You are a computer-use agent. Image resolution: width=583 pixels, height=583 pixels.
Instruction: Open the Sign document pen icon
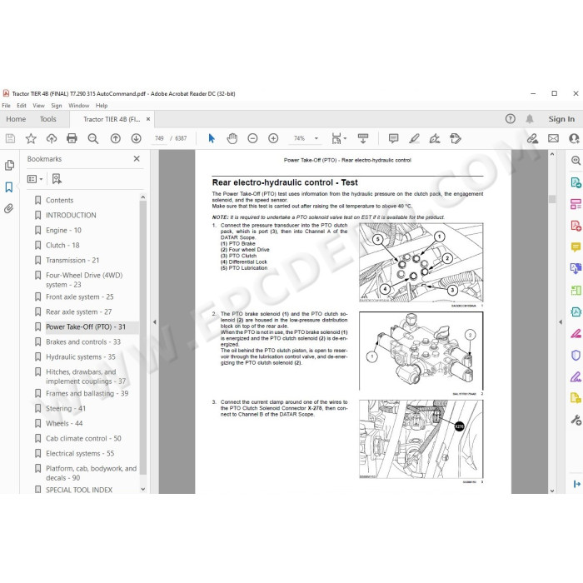435,139
